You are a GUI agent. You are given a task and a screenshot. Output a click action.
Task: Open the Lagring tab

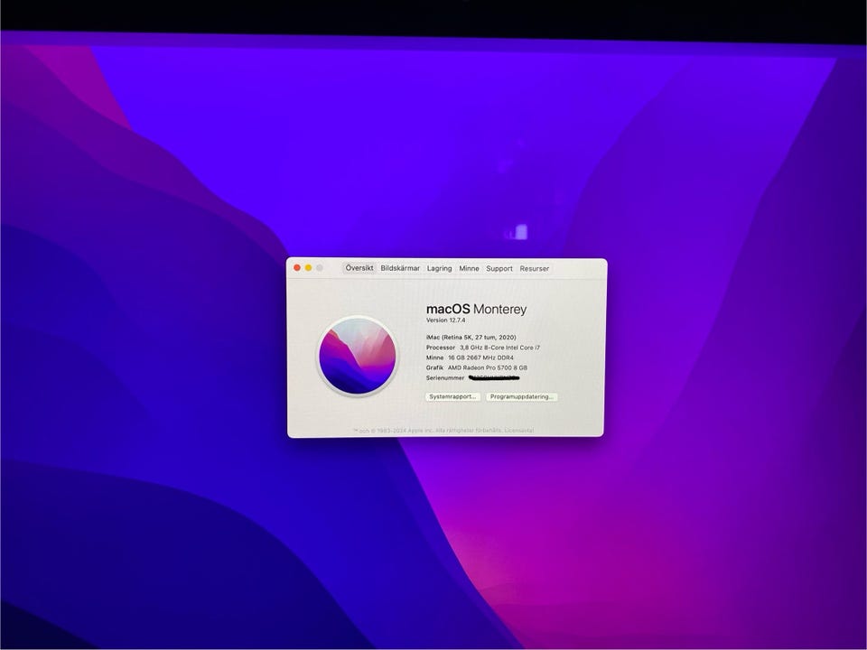[x=440, y=268]
